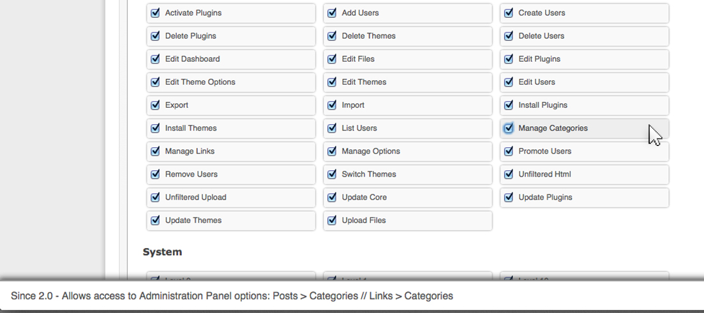This screenshot has height=313, width=704.
Task: Uncheck the Export capability
Action: point(155,105)
